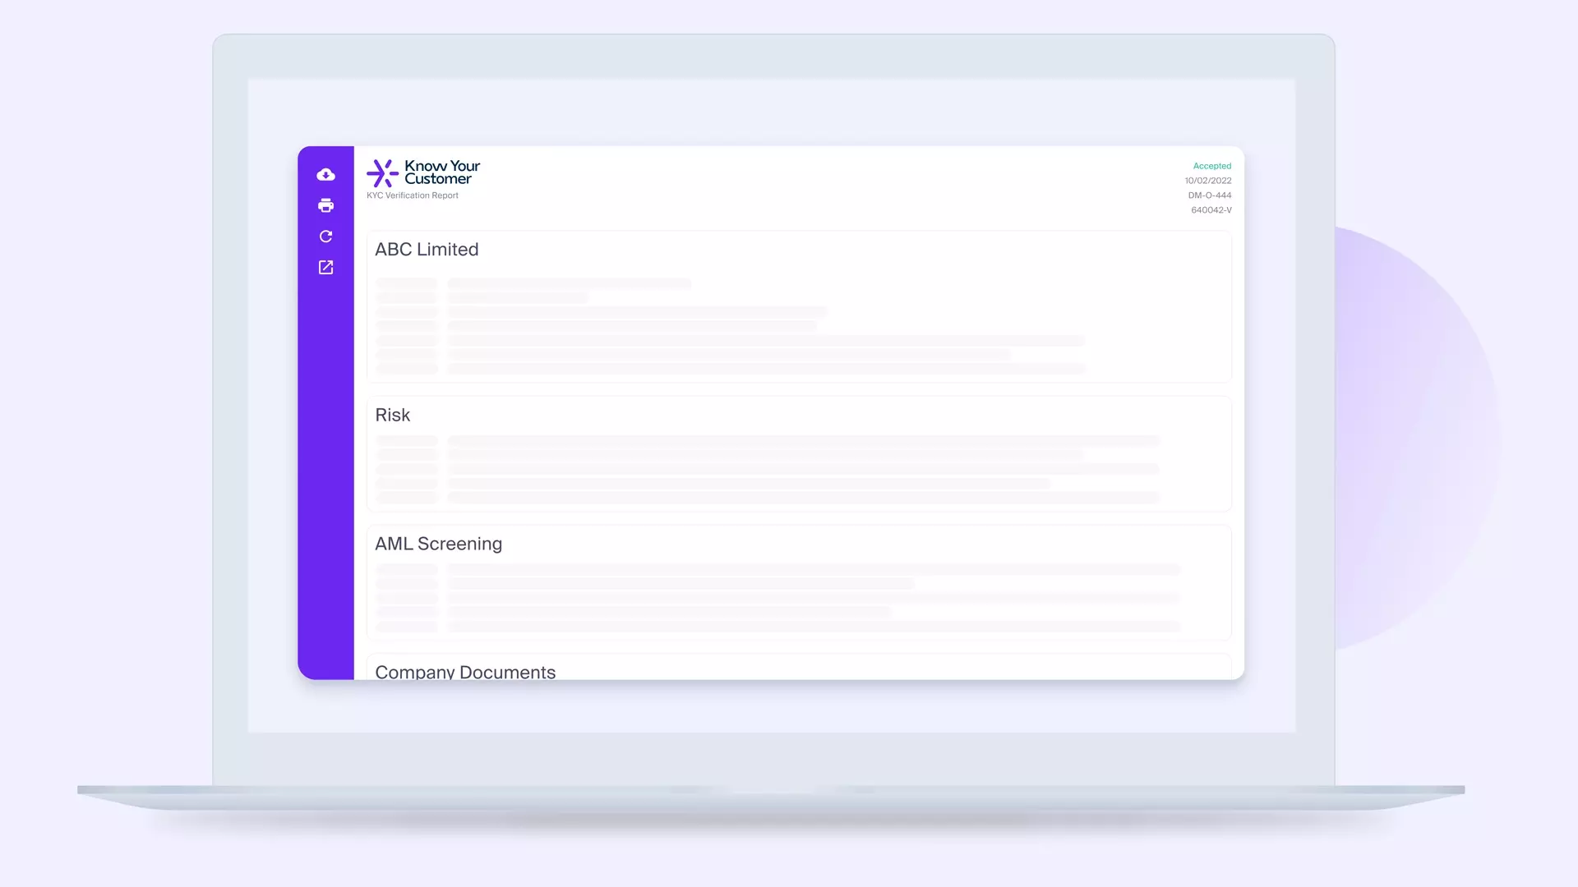The height and width of the screenshot is (887, 1578).
Task: Refresh the report with the reload icon
Action: point(325,237)
